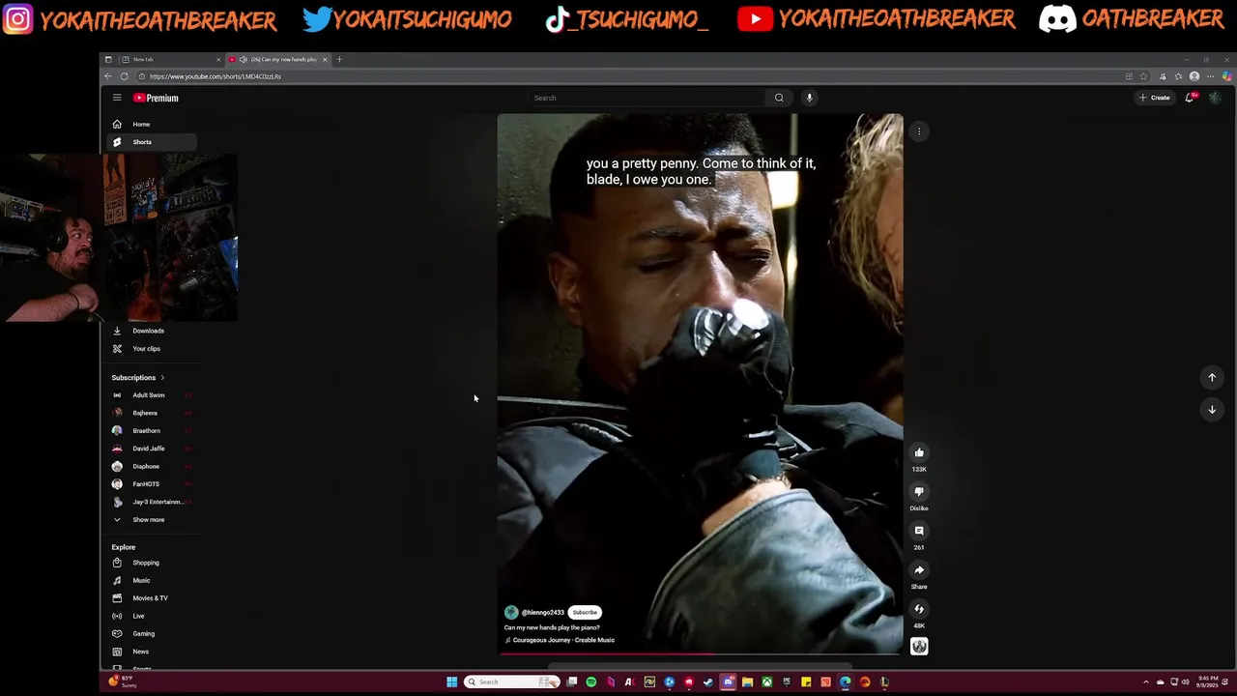The height and width of the screenshot is (696, 1237).
Task: Expand Show more subscriptions
Action: click(152, 520)
